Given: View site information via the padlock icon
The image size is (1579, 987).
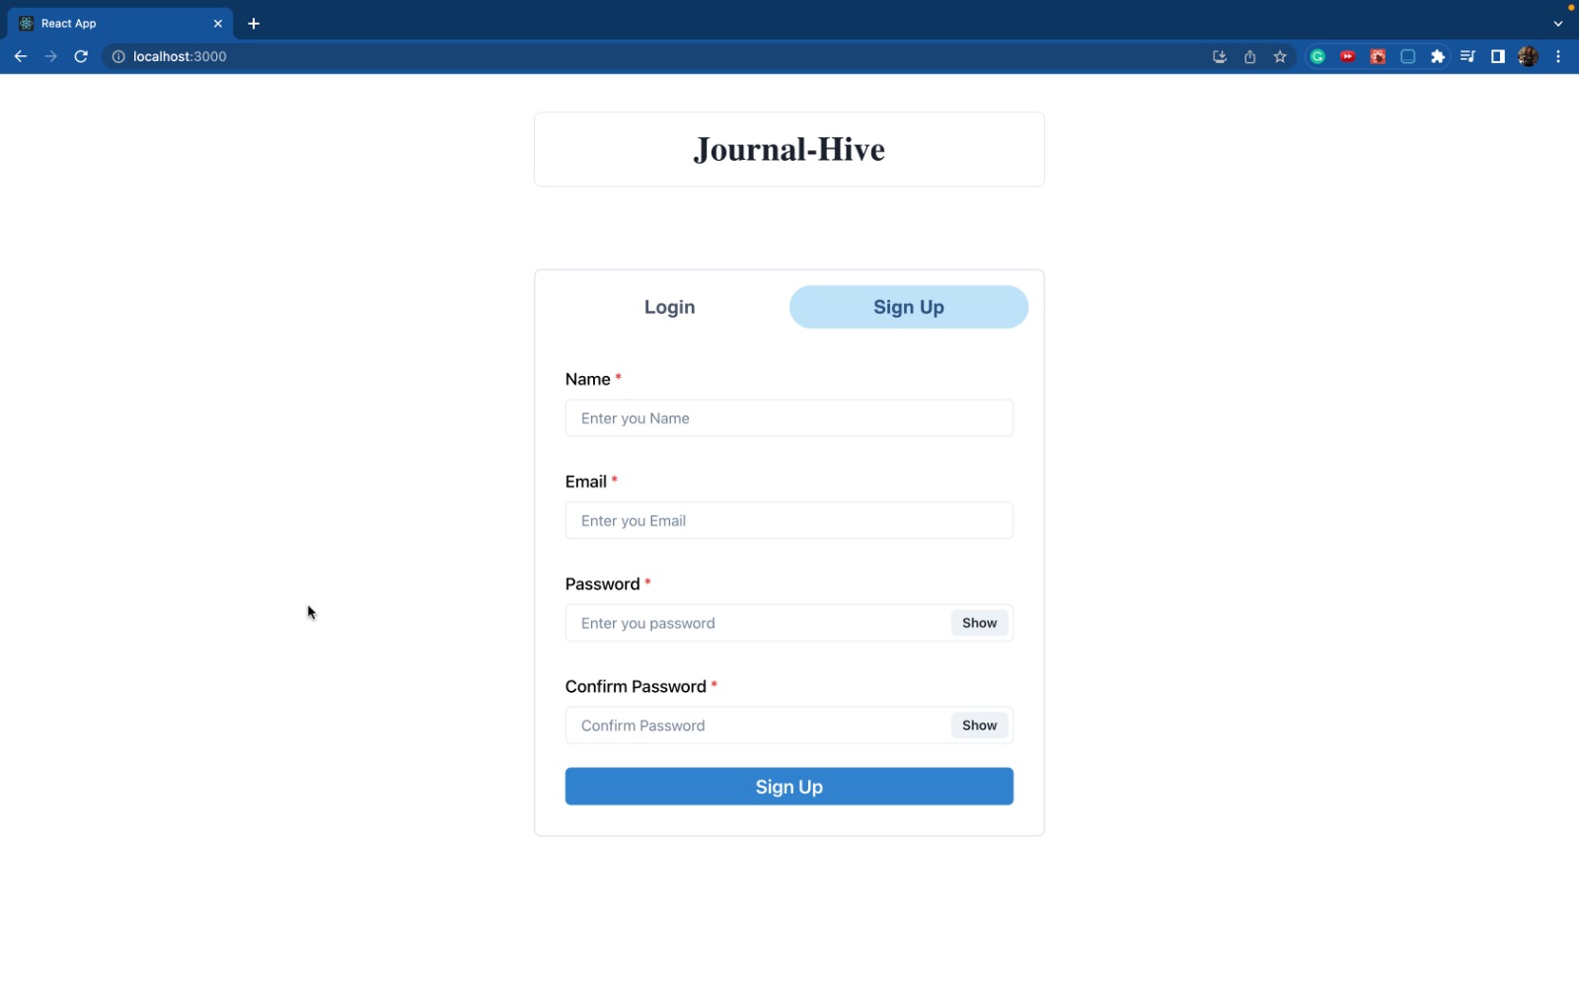Looking at the screenshot, I should (117, 56).
